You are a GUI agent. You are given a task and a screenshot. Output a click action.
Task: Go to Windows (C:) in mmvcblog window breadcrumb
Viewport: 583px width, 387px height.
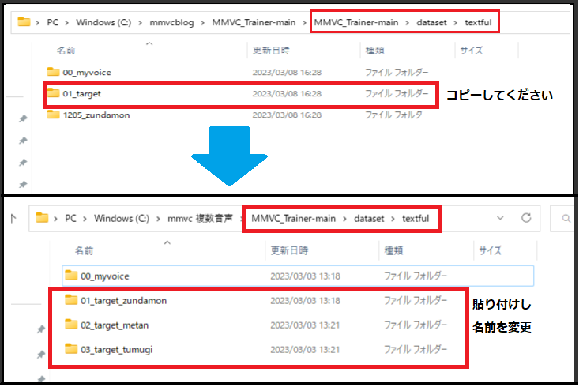[x=103, y=22]
